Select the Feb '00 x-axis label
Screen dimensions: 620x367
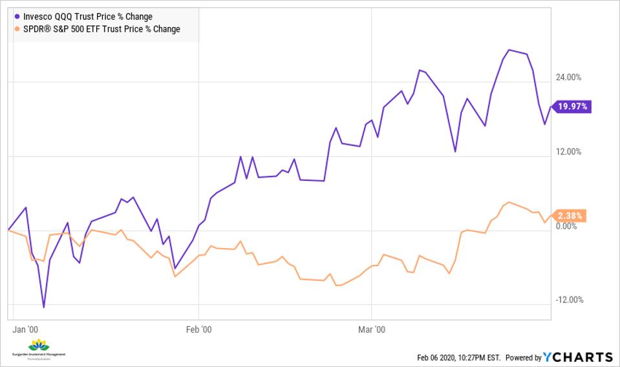pos(198,329)
